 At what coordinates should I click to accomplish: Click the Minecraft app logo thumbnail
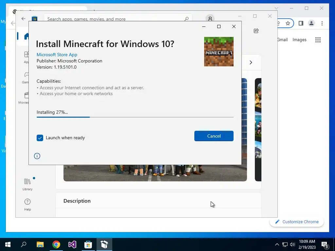pos(219,52)
